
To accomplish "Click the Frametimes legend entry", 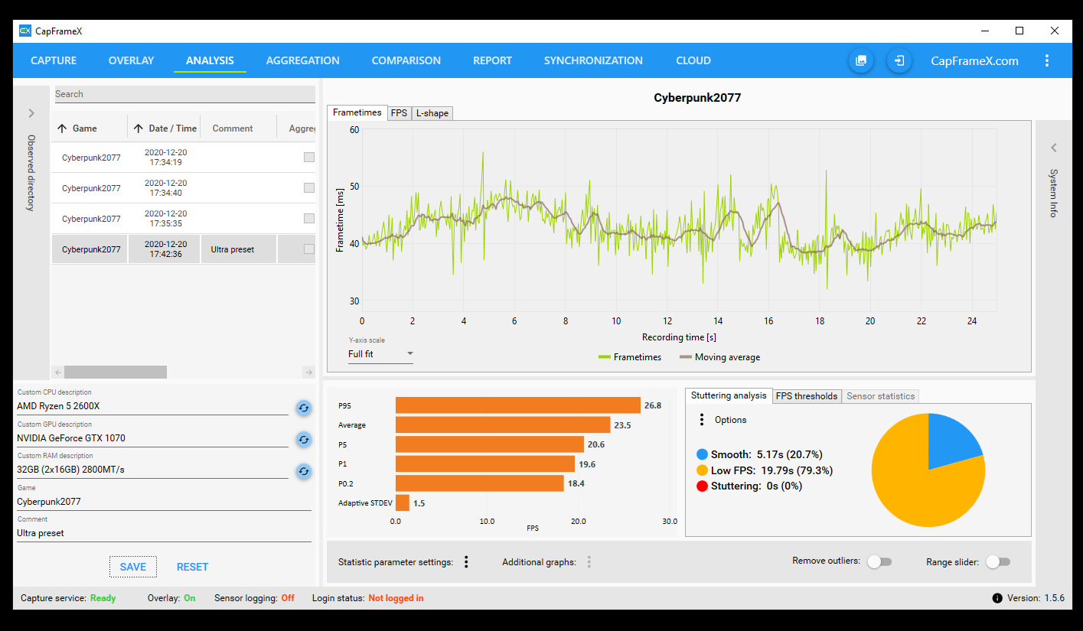I will pos(630,357).
